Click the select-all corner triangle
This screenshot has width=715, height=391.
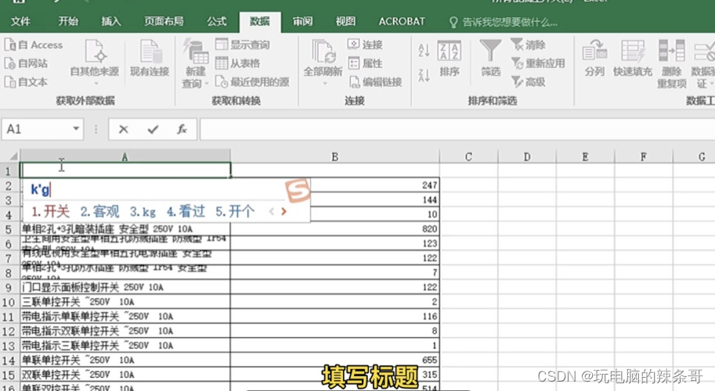(x=13, y=156)
